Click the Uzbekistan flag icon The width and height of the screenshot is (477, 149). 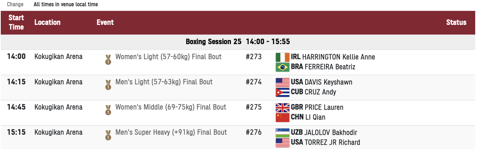[x=282, y=132]
